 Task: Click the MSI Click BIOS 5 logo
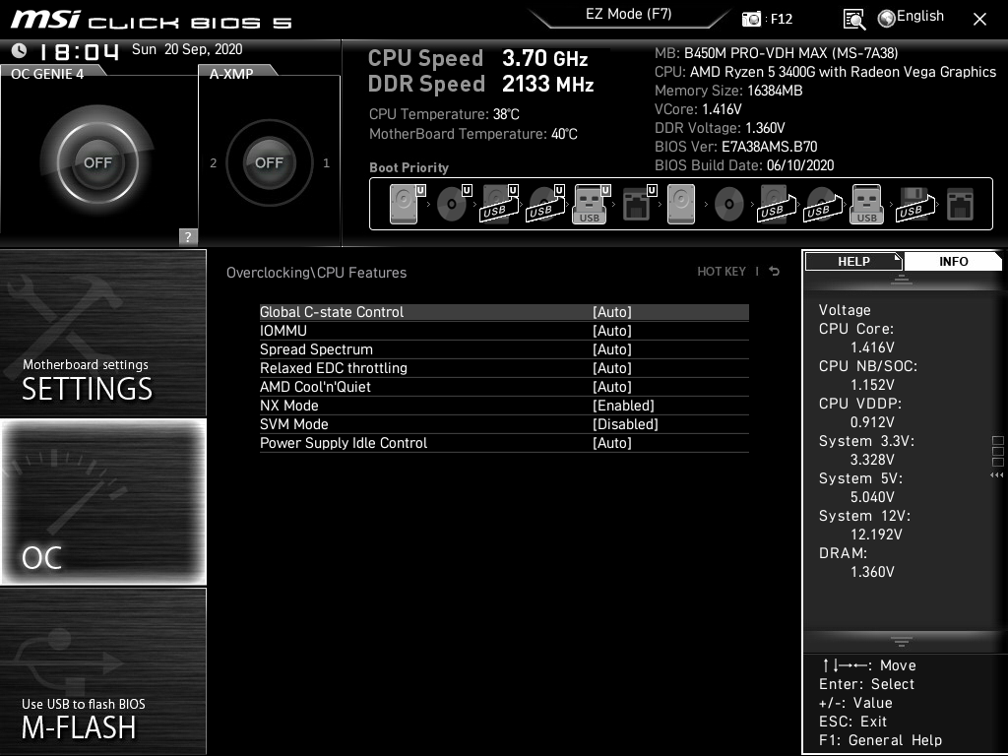pos(151,20)
